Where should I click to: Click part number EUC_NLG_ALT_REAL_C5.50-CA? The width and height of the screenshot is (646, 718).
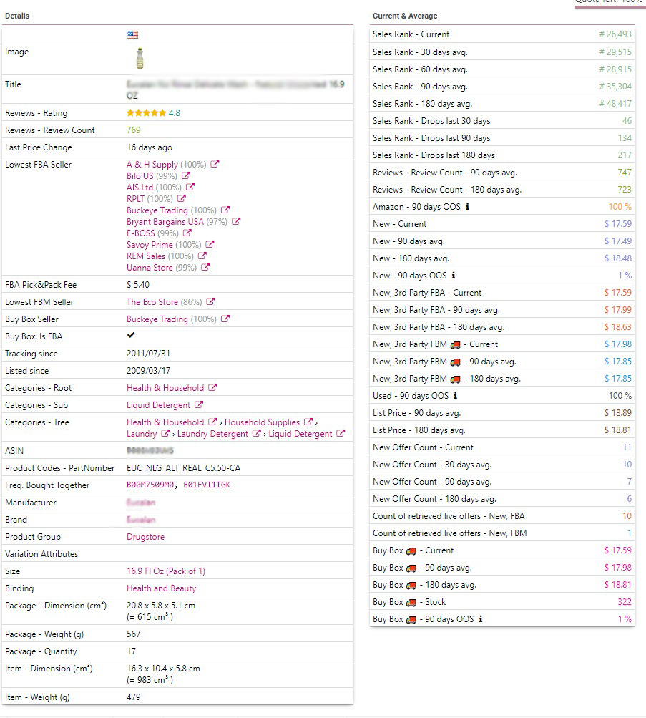point(183,468)
